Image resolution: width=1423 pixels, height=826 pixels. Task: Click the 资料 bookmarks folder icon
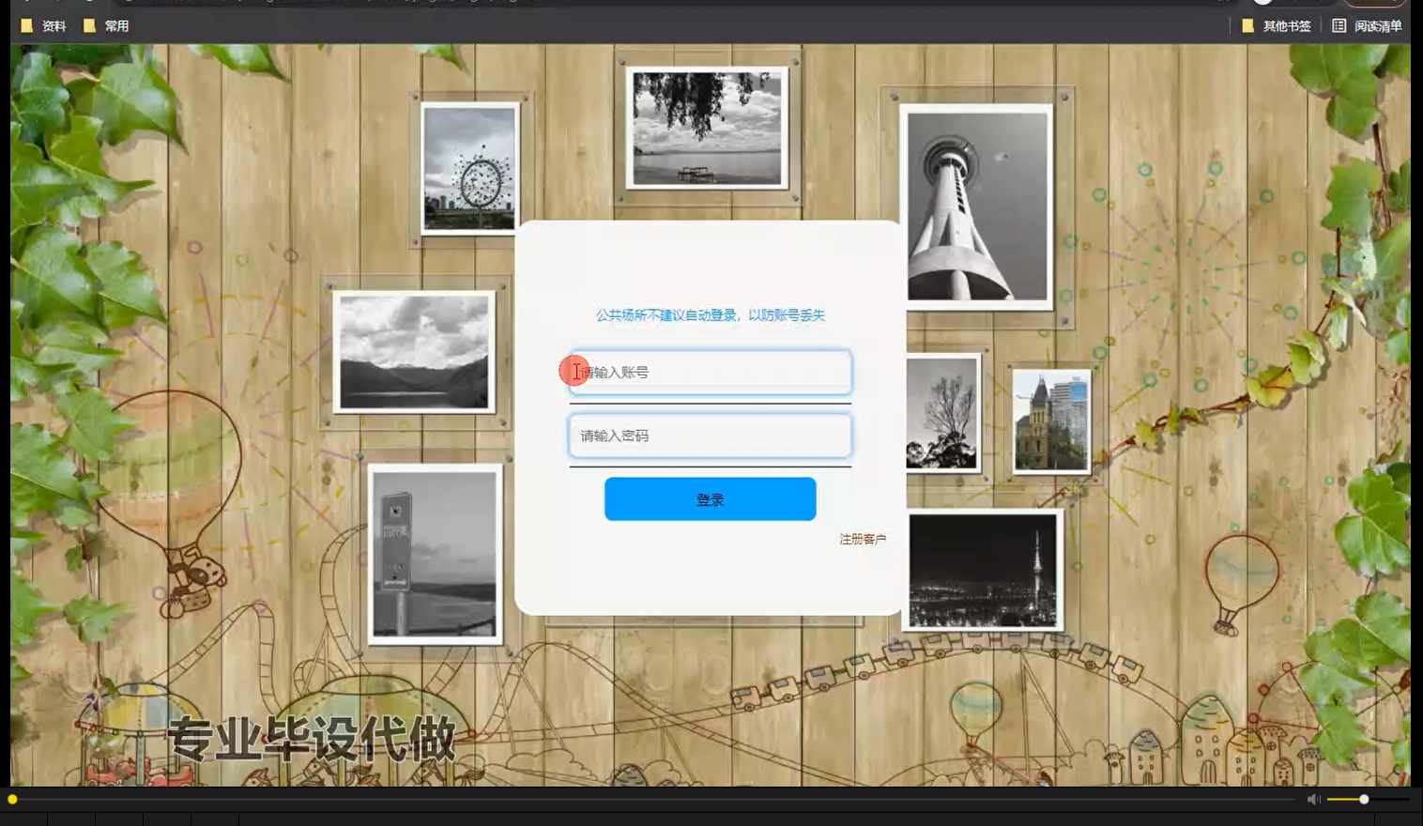[x=27, y=25]
